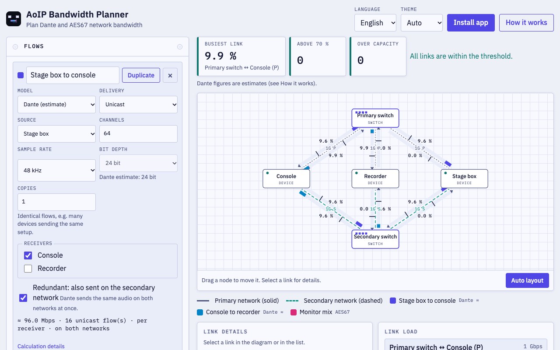Select the Stage box device node
The image size is (560, 350).
click(464, 179)
